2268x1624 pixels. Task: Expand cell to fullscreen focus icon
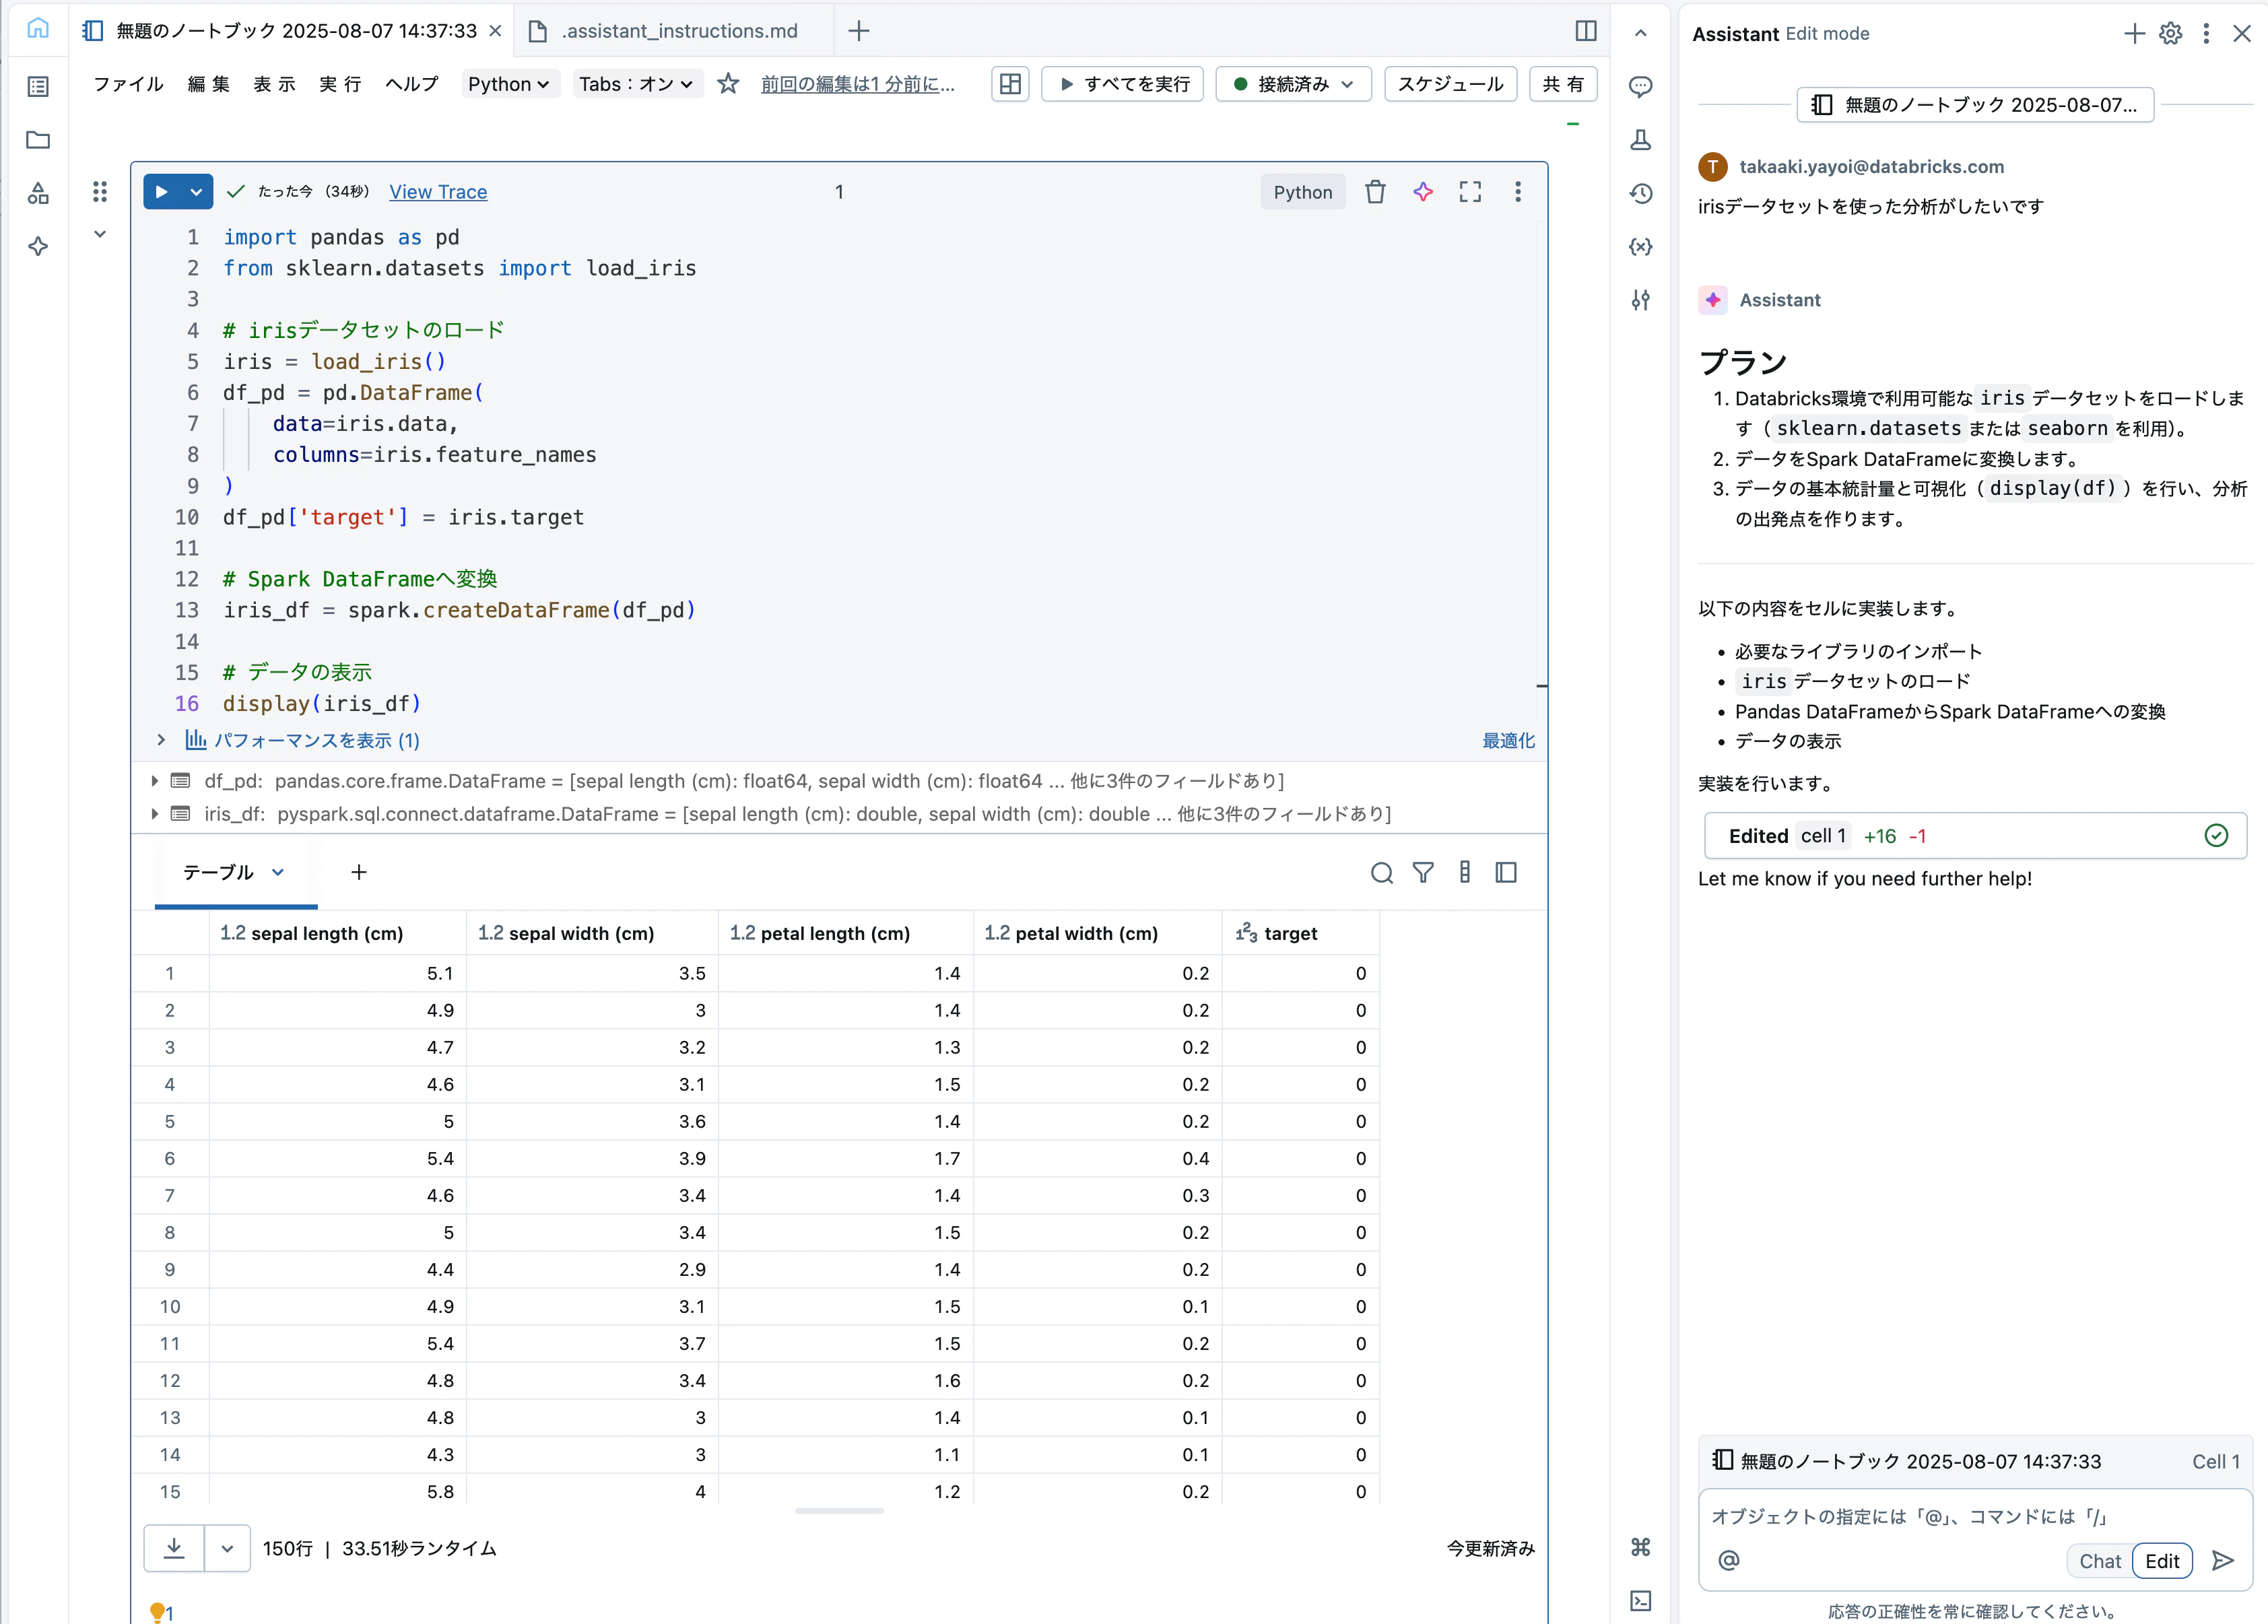pyautogui.click(x=1470, y=192)
